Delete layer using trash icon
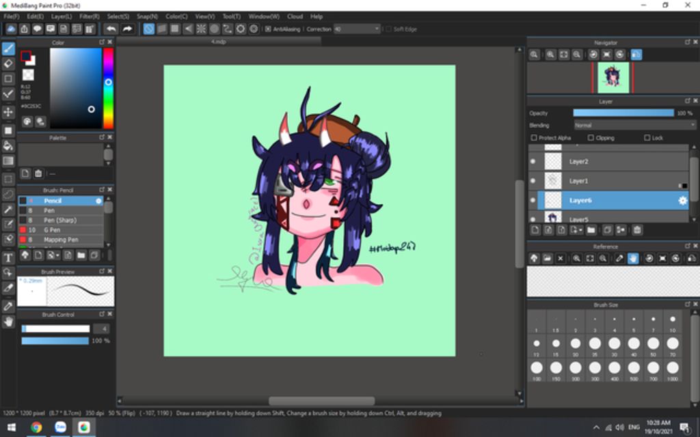Viewport: 700px width, 437px height. [637, 230]
